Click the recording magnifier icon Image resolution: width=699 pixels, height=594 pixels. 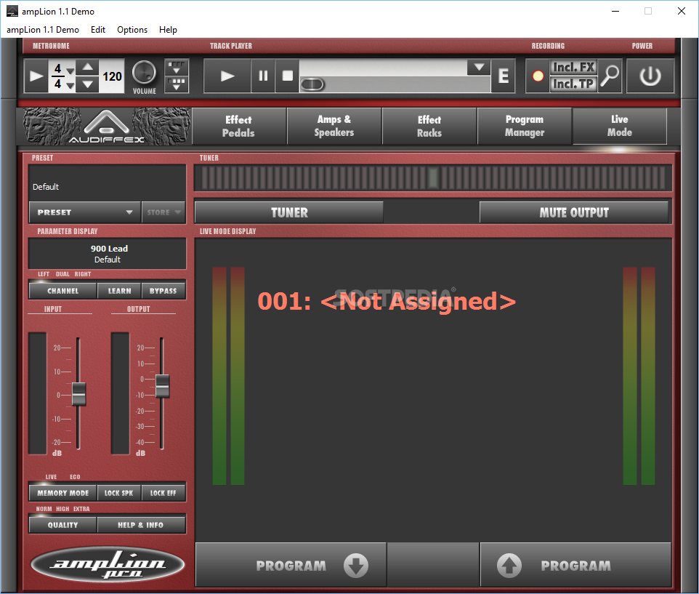coord(610,76)
